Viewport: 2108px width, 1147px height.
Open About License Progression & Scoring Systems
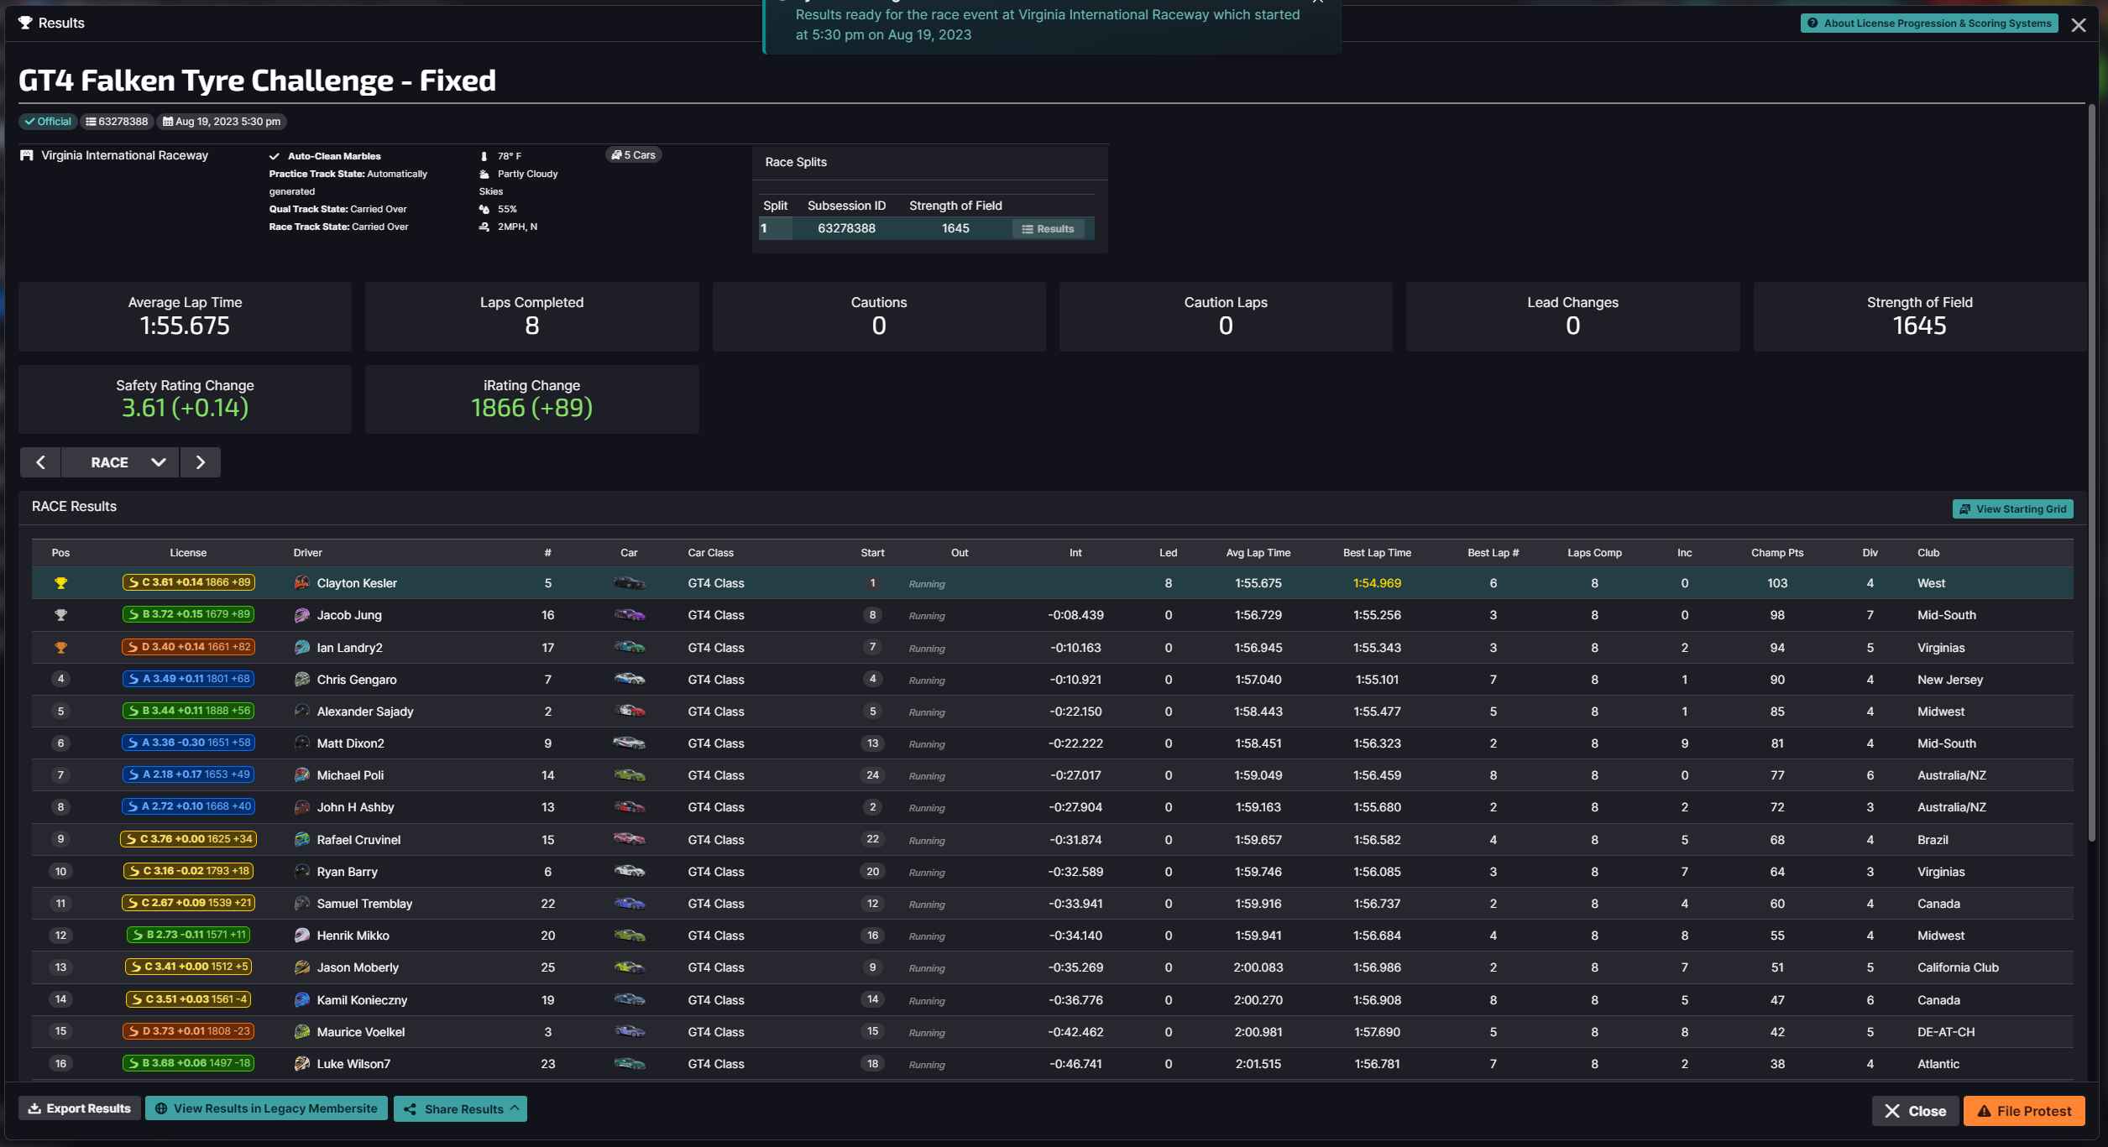point(1929,23)
